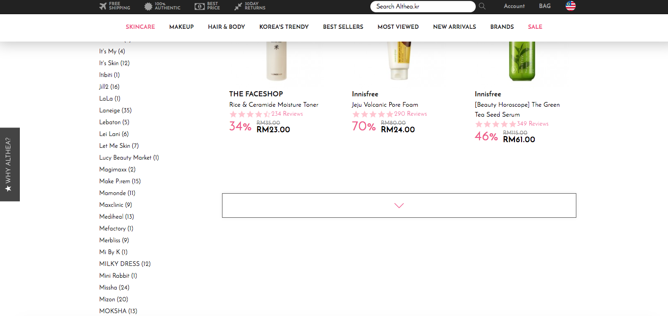View the 349 Reviews link
The image size is (668, 316).
(x=532, y=124)
